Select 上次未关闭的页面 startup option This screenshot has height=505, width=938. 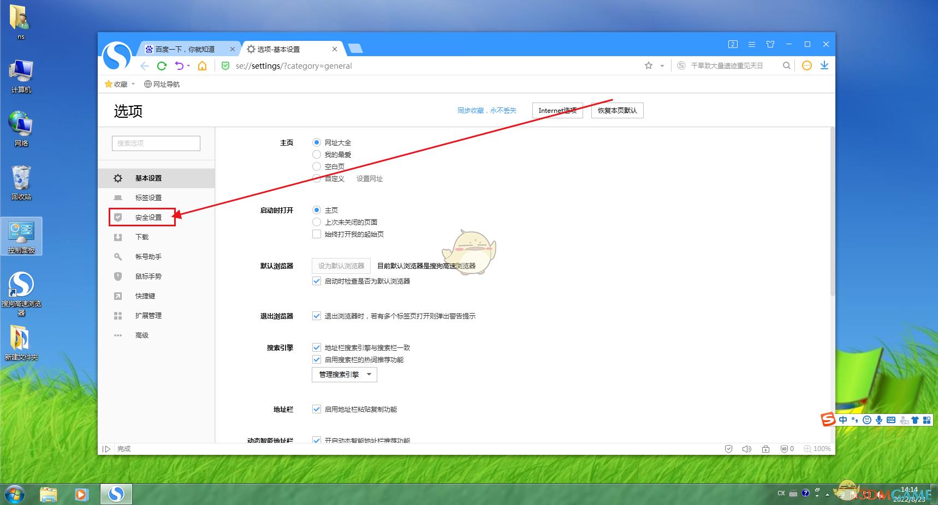click(317, 222)
